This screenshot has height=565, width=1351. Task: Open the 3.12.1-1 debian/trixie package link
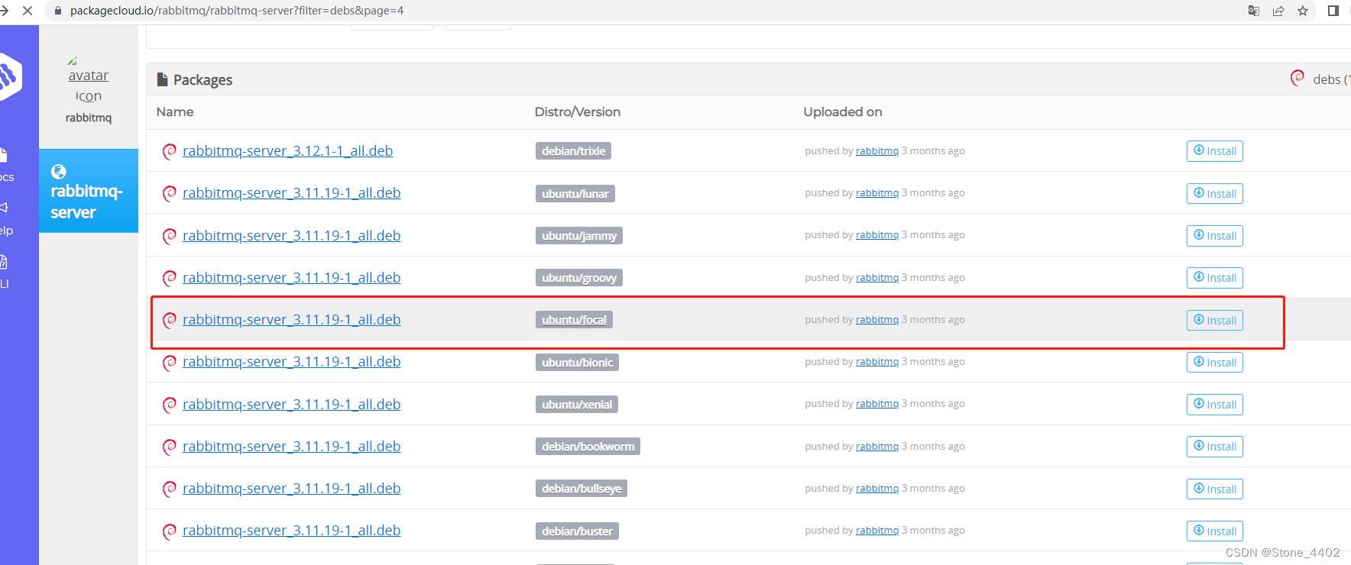[287, 151]
